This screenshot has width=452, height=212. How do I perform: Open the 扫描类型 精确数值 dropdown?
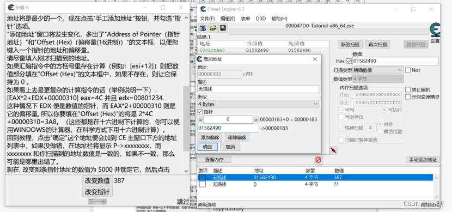(x=378, y=70)
